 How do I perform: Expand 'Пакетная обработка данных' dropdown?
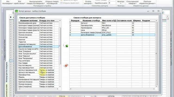coord(147,2)
